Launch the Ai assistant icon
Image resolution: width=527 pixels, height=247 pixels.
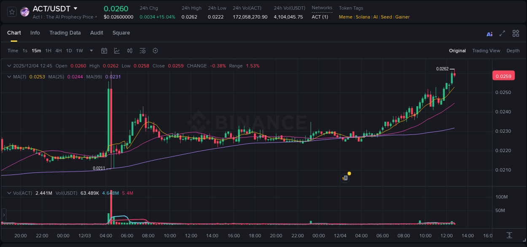pos(489,33)
